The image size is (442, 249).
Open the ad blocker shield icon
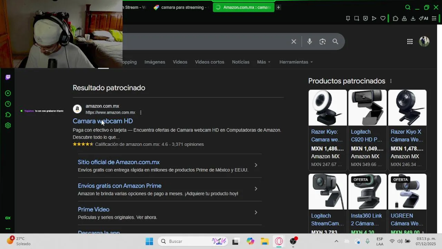(365, 18)
